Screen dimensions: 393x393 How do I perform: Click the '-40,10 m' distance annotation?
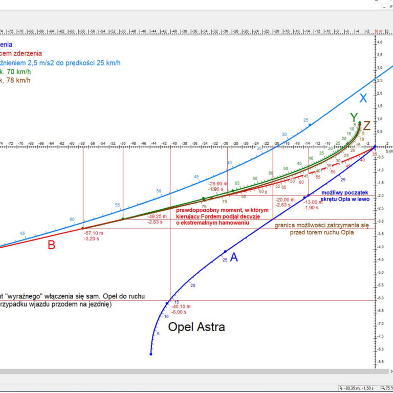(x=181, y=307)
